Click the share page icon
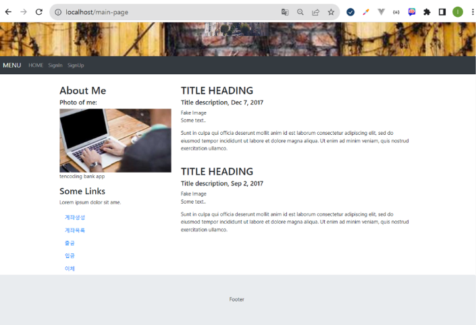Viewport: 476px width, 325px height. point(316,12)
